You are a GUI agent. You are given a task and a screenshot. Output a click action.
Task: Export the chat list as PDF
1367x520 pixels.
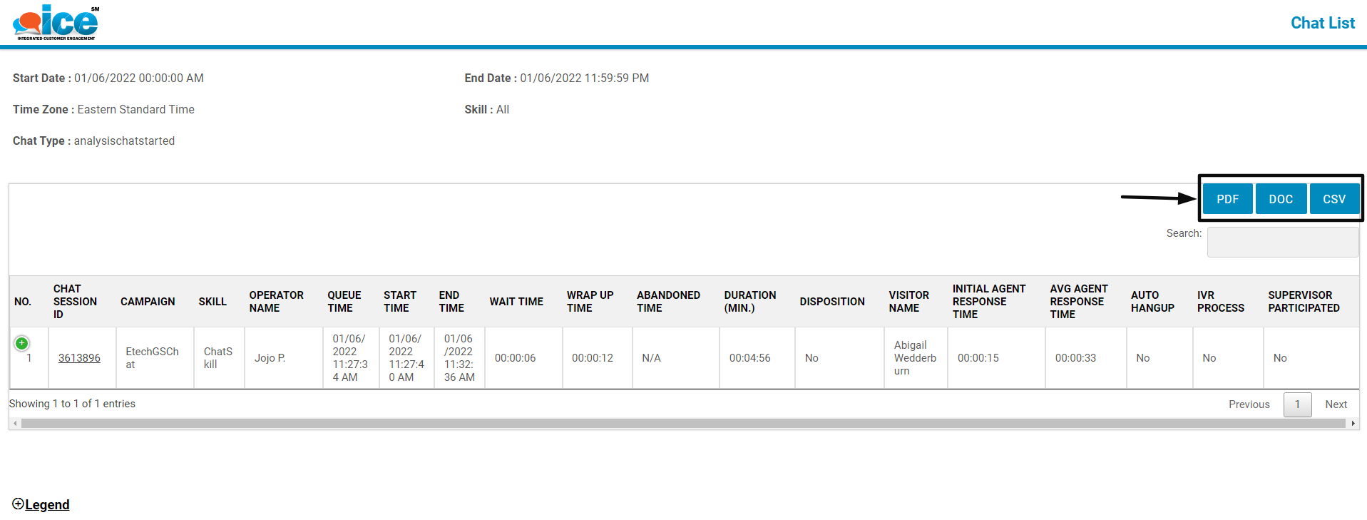pos(1227,199)
